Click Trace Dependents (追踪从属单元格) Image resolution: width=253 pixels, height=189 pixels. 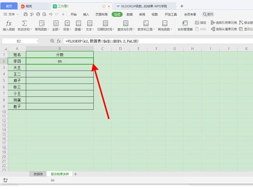[223, 29]
